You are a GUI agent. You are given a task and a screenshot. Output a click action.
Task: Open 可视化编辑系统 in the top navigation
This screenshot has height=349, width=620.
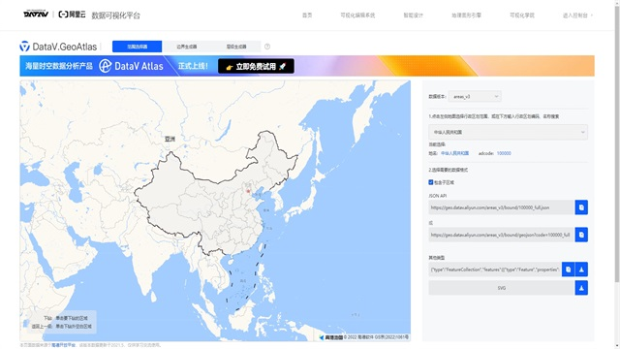coord(357,16)
